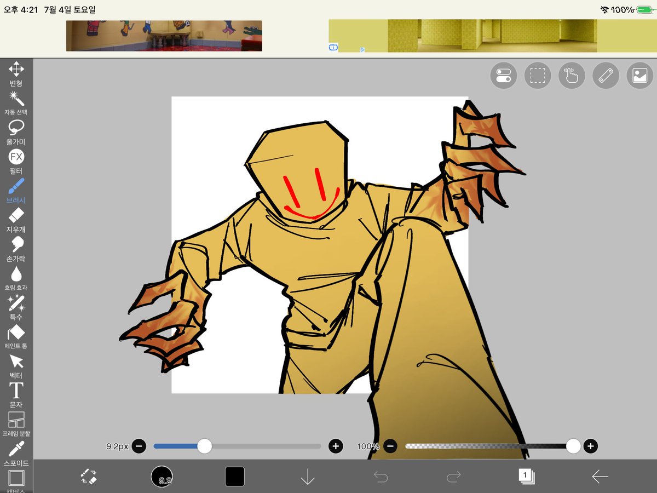The image size is (657, 493).
Task: Select the Text (문자) tool
Action: (x=16, y=395)
